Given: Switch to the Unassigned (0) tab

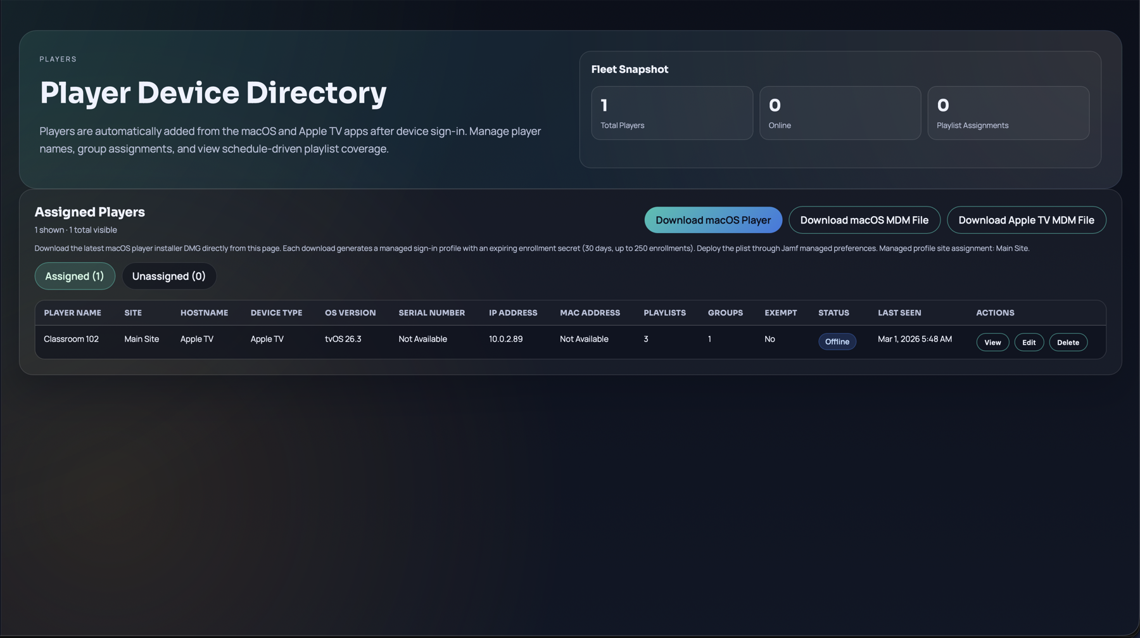Looking at the screenshot, I should tap(168, 276).
